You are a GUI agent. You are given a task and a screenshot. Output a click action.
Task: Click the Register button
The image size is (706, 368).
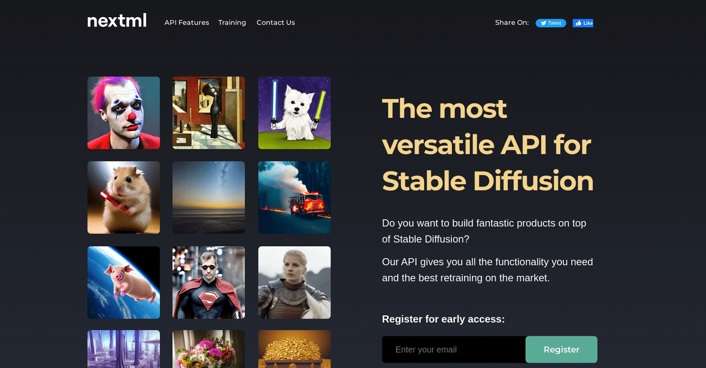[561, 349]
